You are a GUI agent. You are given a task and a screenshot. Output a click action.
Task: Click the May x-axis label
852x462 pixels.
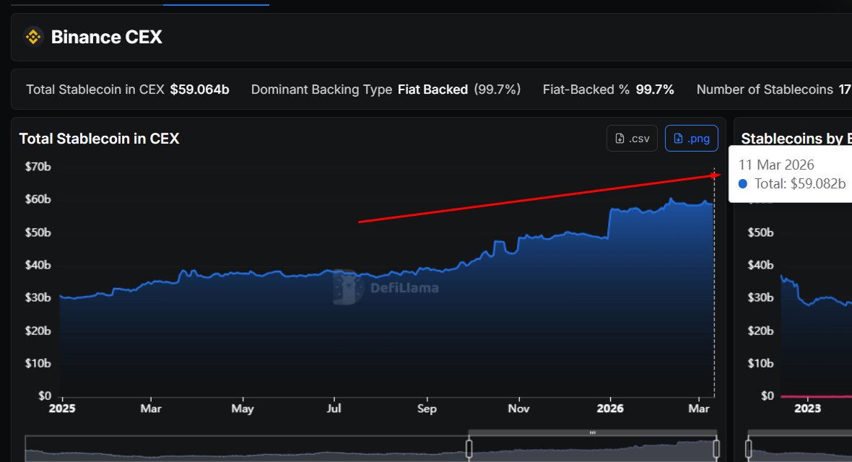243,409
